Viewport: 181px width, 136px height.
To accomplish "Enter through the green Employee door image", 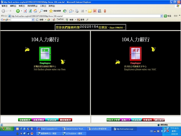I will [45, 54].
